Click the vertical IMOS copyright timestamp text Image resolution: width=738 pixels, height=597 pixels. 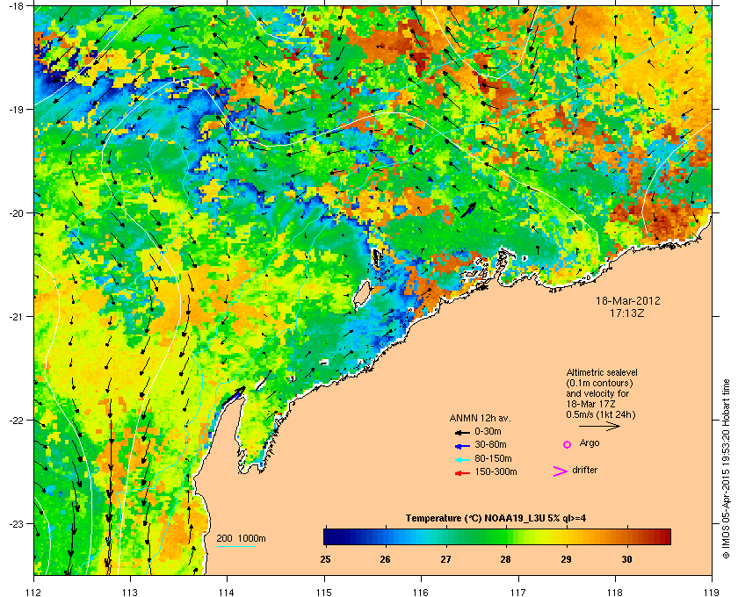(726, 470)
